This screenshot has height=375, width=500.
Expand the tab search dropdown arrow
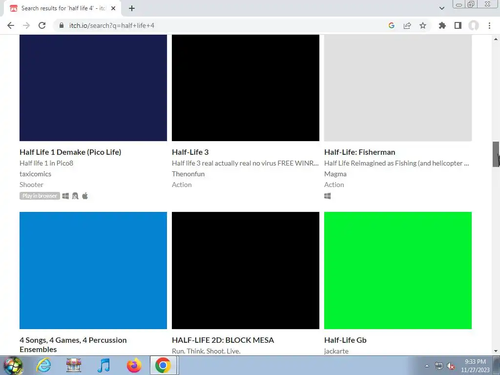pos(441,8)
